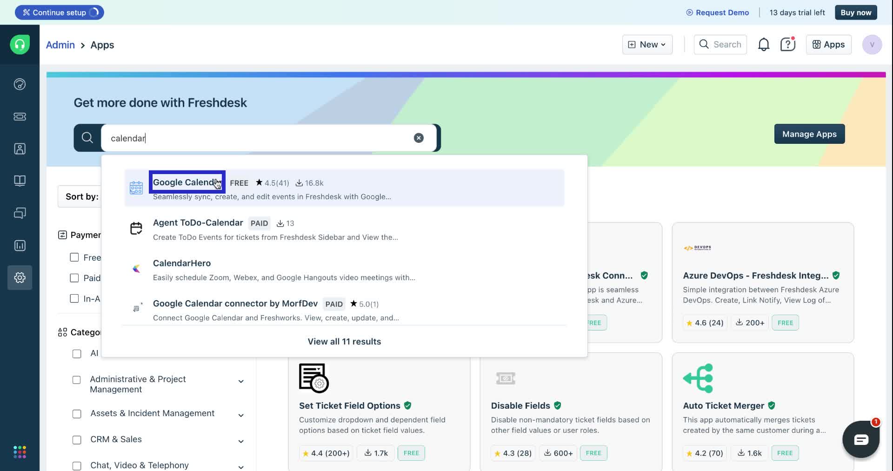Open the Solutions book icon in sidebar
The width and height of the screenshot is (893, 471).
coord(20,181)
